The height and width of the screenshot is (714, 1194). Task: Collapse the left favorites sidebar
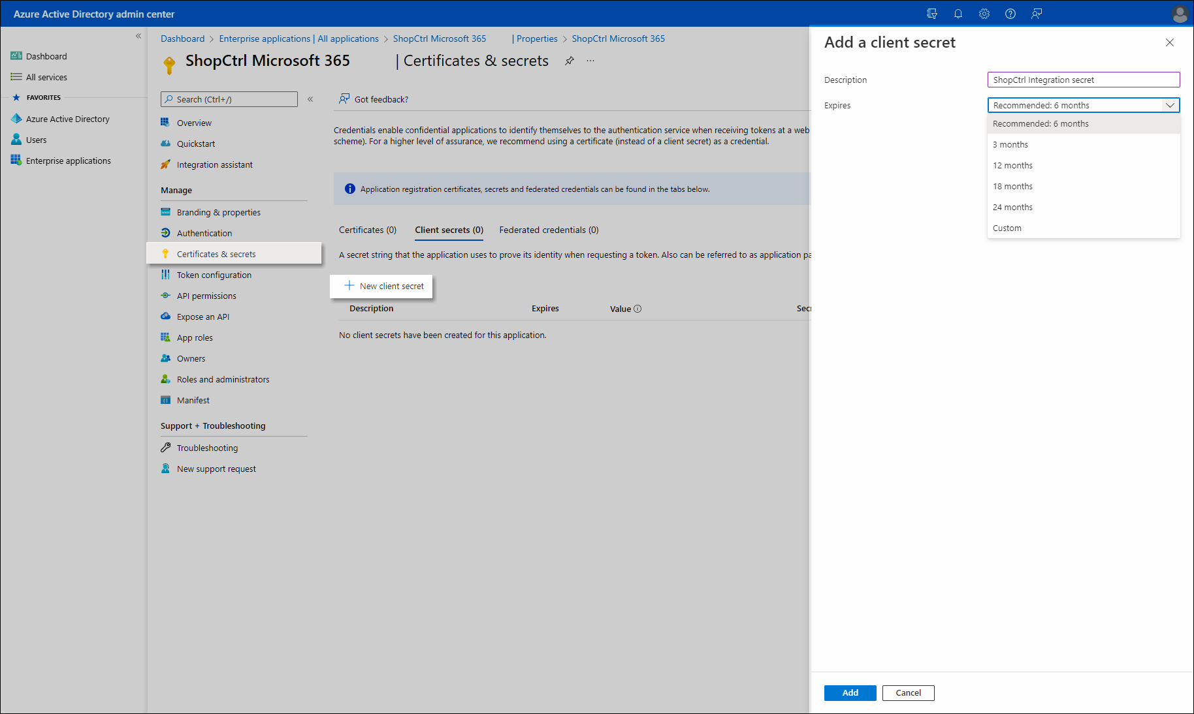[x=138, y=36]
